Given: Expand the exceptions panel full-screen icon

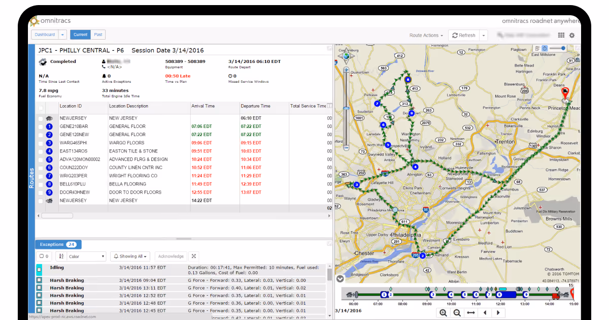Looking at the screenshot, I should (193, 257).
